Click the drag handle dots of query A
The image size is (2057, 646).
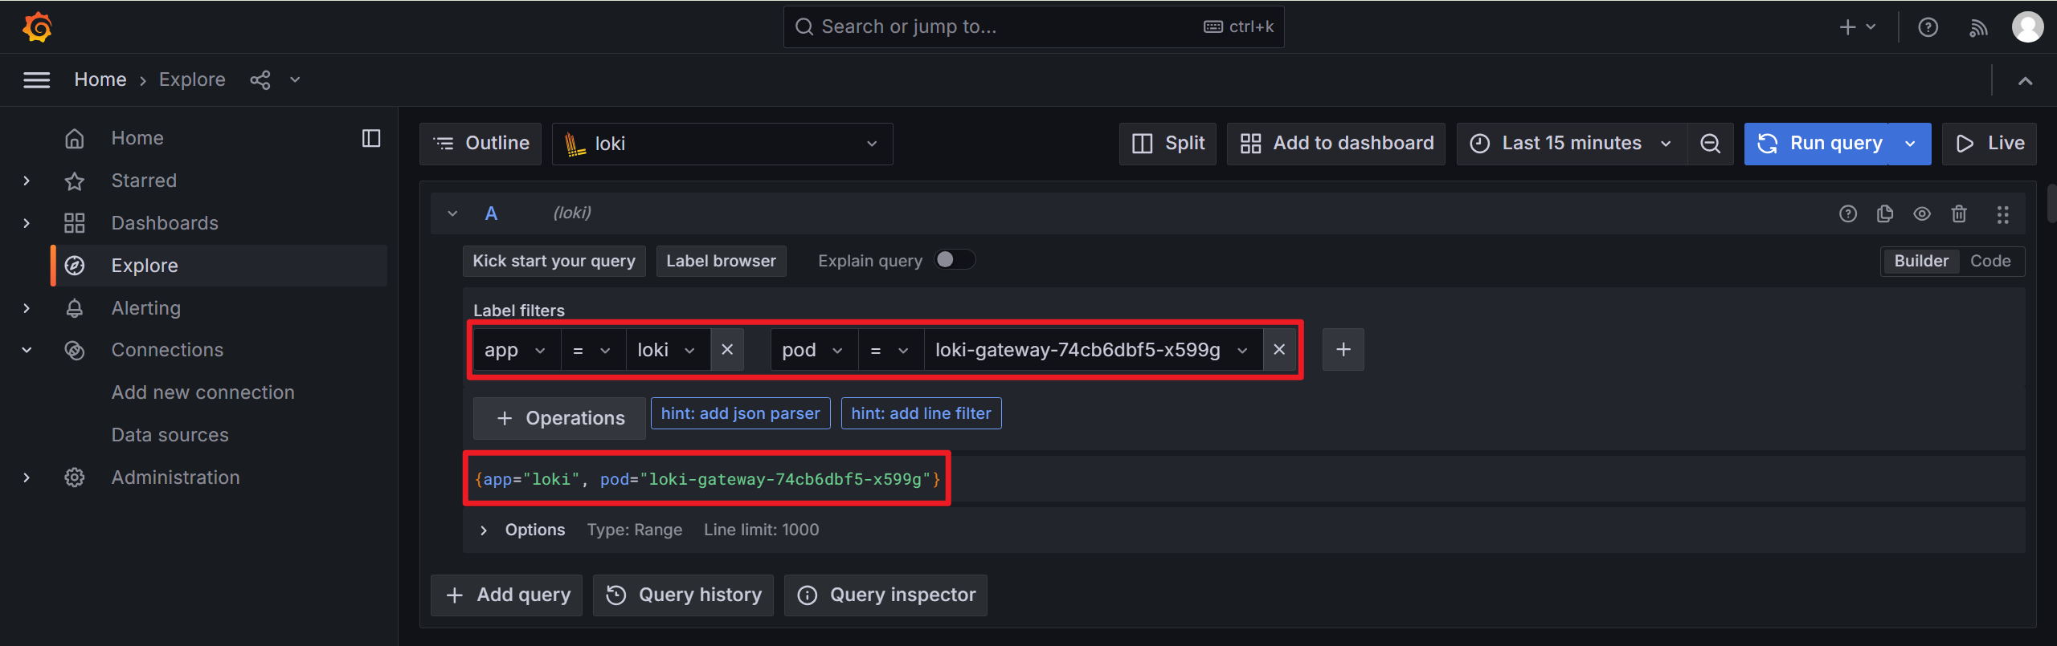(2002, 214)
